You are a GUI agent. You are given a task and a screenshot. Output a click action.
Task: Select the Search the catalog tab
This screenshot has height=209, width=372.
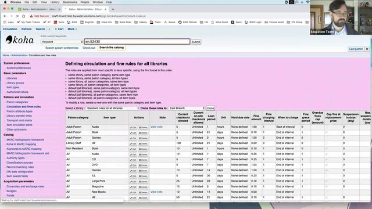tap(112, 48)
